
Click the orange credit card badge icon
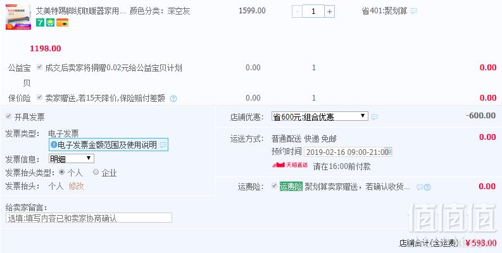[62, 22]
